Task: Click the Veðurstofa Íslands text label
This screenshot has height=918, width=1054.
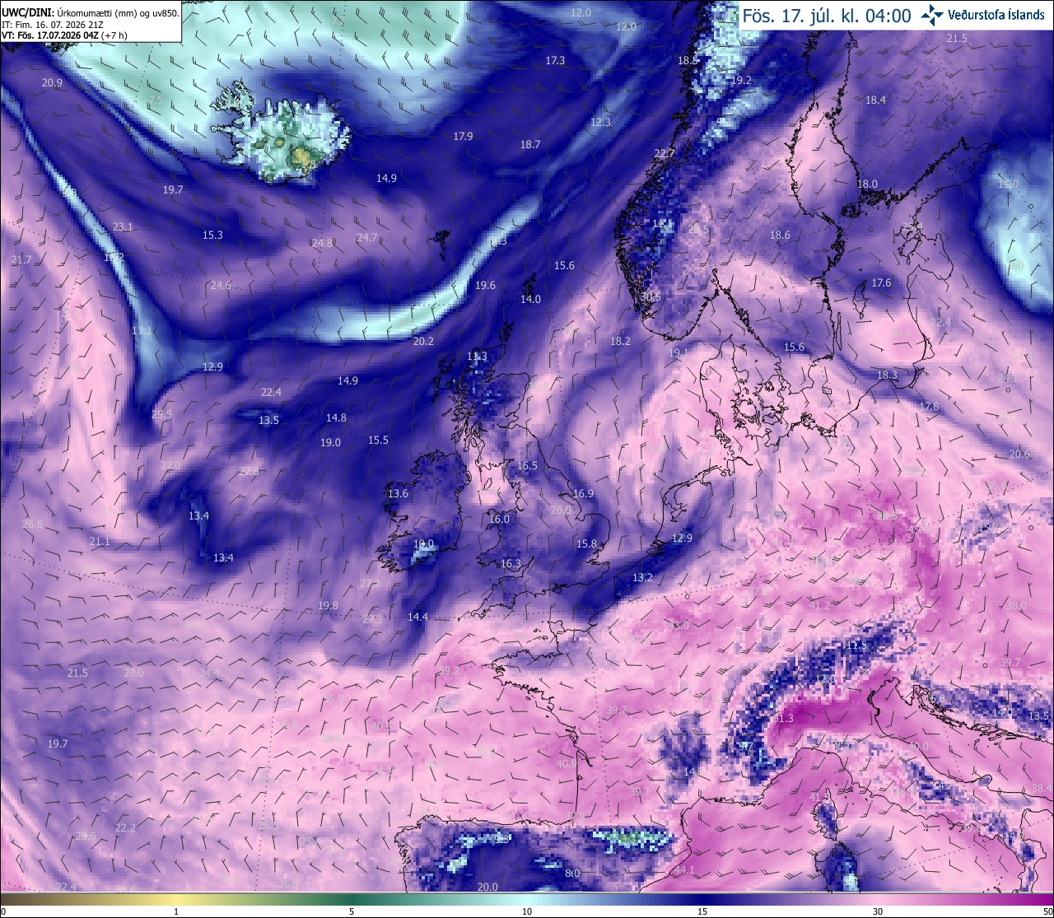Action: coord(996,15)
